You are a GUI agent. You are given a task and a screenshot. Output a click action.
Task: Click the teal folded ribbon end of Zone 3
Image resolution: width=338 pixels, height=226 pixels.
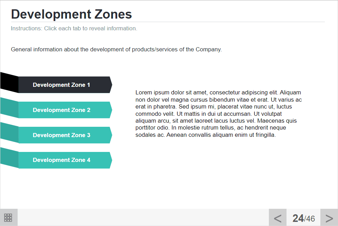pos(9,132)
